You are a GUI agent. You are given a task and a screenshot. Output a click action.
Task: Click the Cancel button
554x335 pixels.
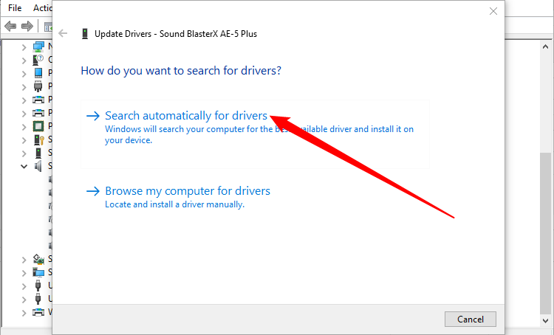click(x=471, y=319)
